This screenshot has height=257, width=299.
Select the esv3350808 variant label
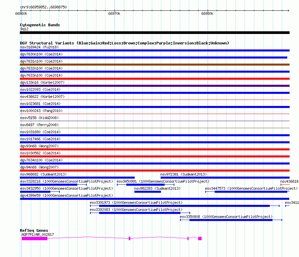[x=226, y=217]
